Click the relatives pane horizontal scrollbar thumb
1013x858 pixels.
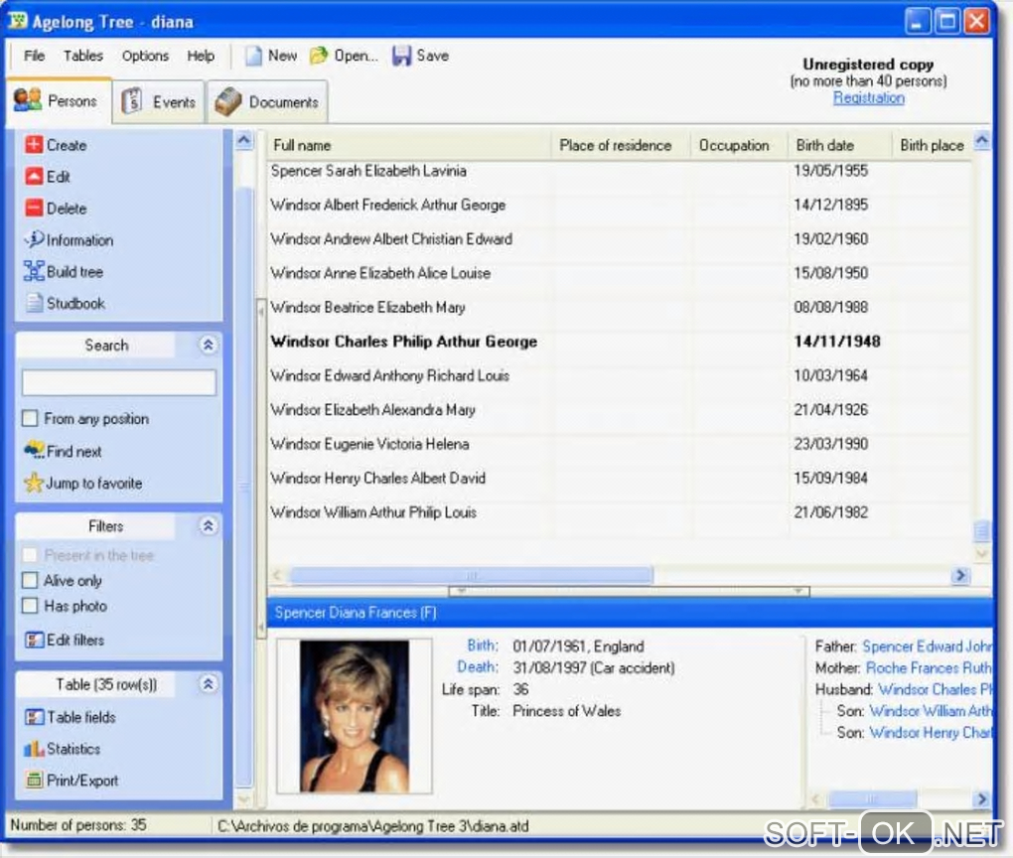pos(872,798)
